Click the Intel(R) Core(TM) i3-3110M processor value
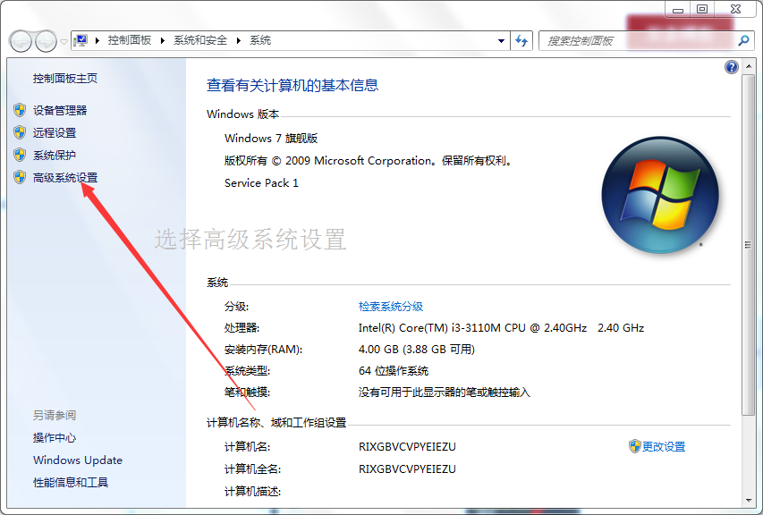 [501, 328]
